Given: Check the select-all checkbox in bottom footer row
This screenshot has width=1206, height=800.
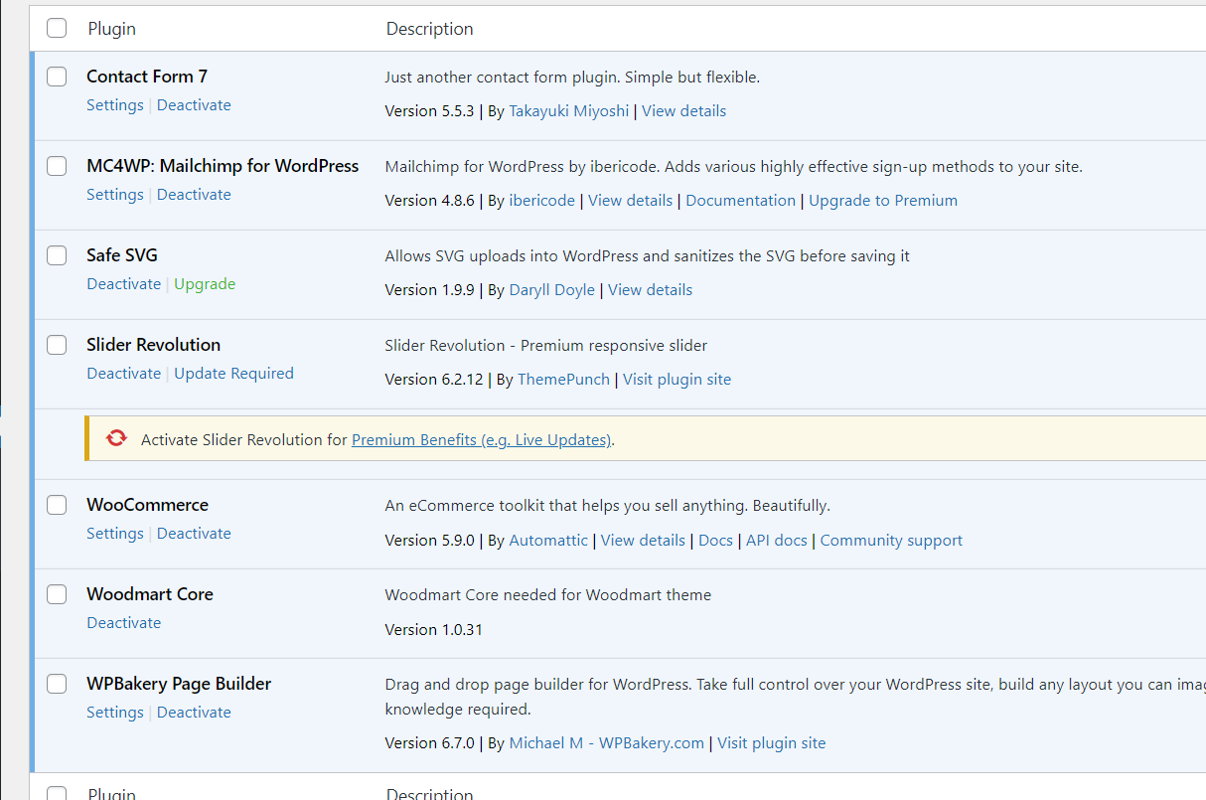Looking at the screenshot, I should tap(57, 794).
